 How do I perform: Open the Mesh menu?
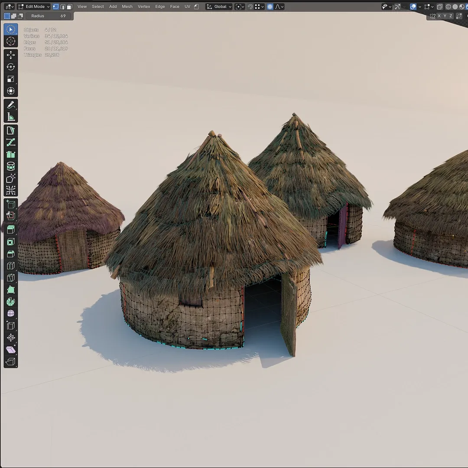[127, 6]
